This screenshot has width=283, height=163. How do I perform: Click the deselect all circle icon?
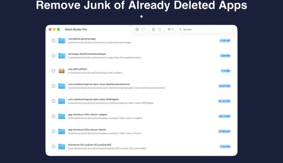pos(143,29)
